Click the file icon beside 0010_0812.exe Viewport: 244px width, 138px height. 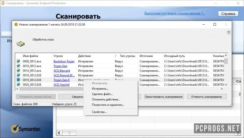coord(18,65)
